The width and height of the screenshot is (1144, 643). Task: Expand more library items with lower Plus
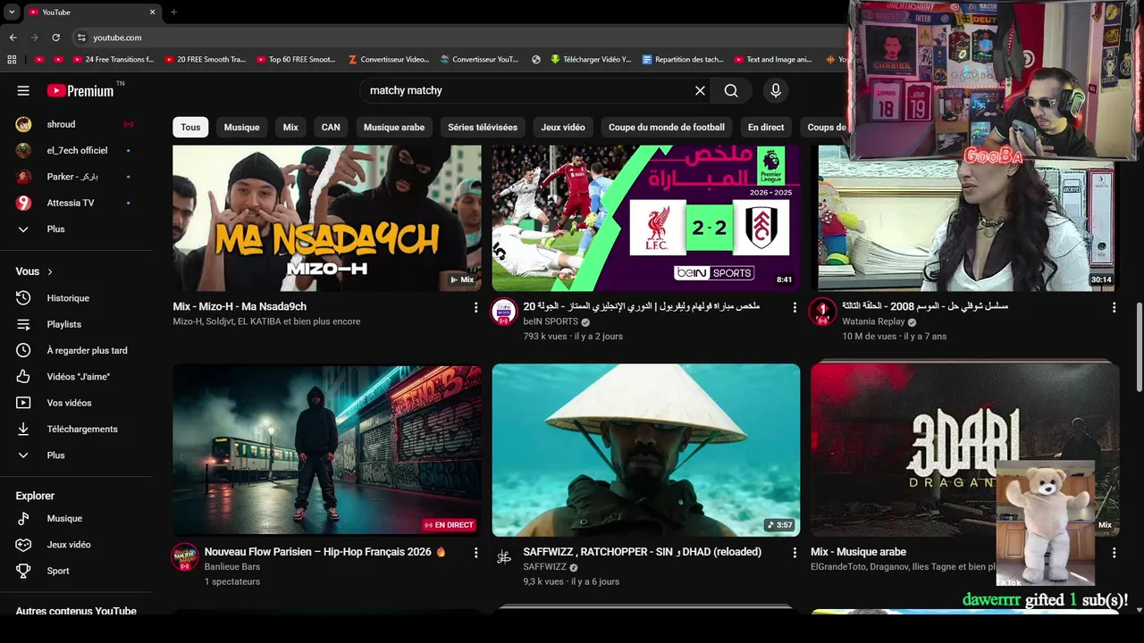pos(23,455)
